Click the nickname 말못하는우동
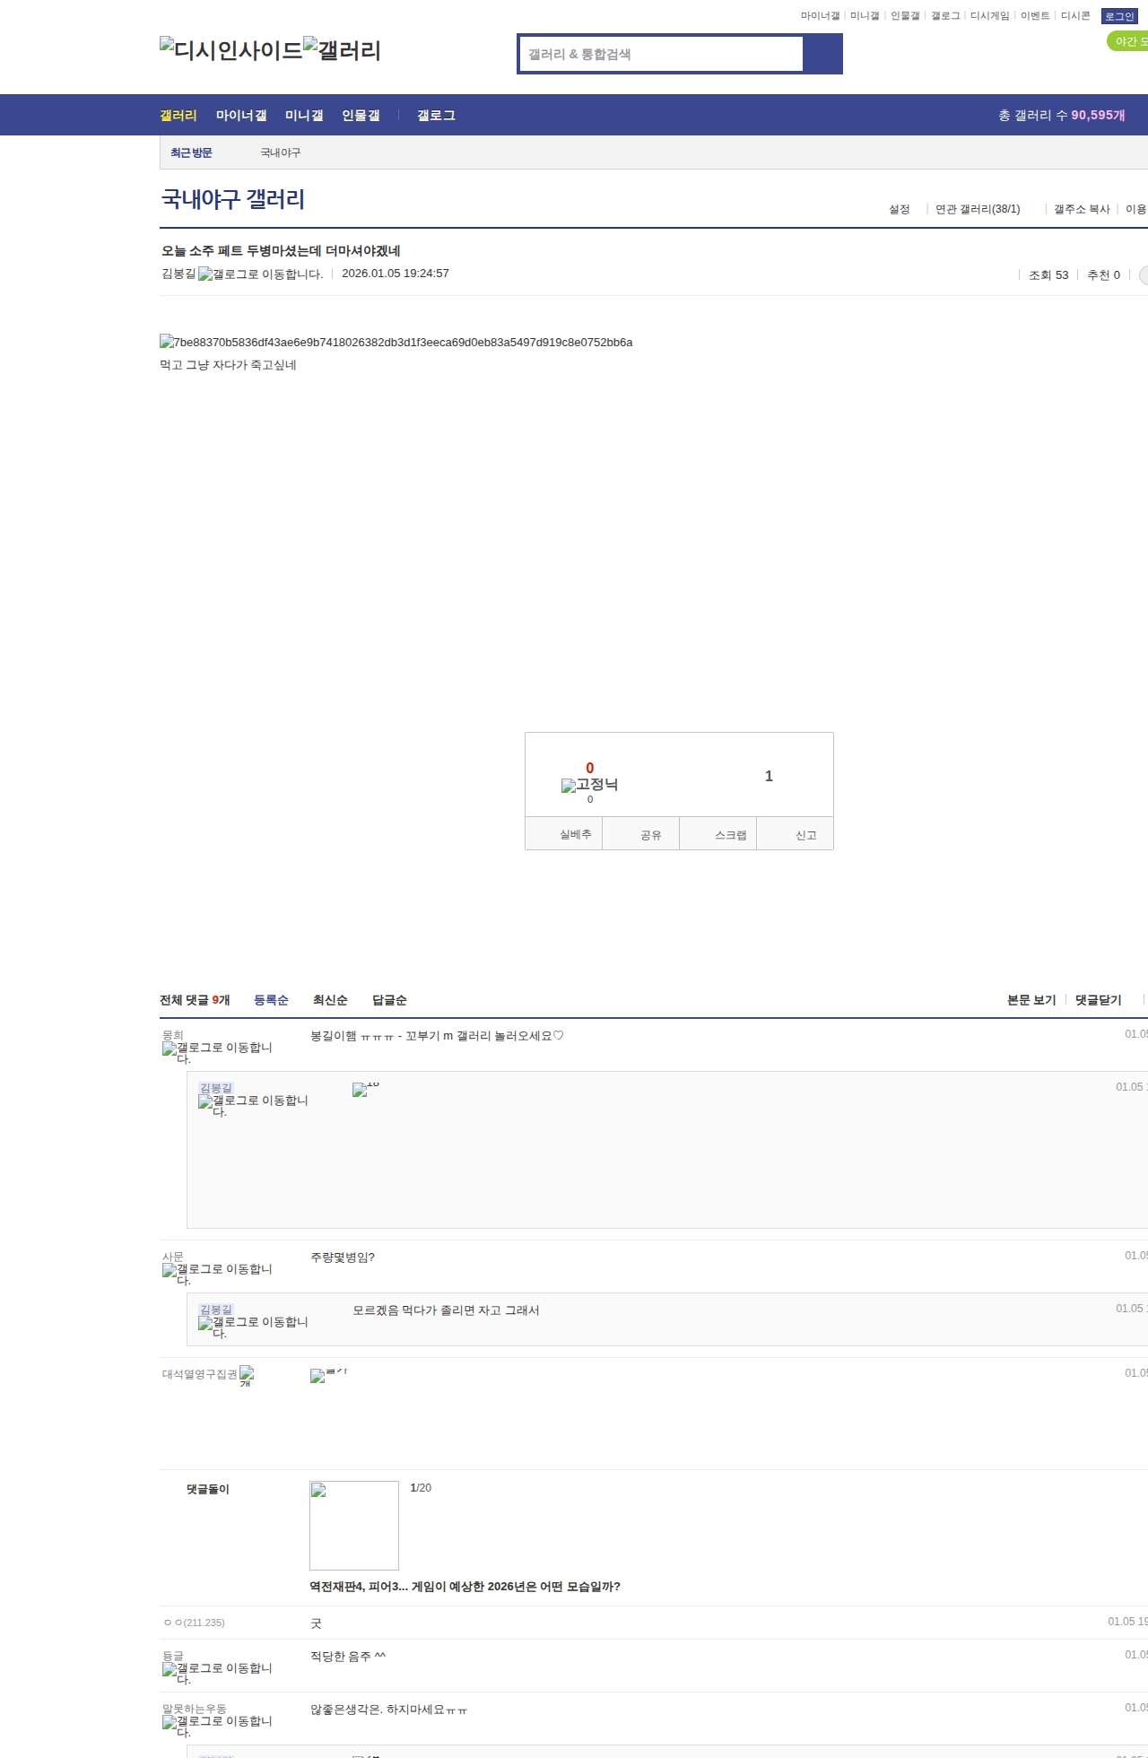This screenshot has width=1148, height=1758. click(x=195, y=1709)
